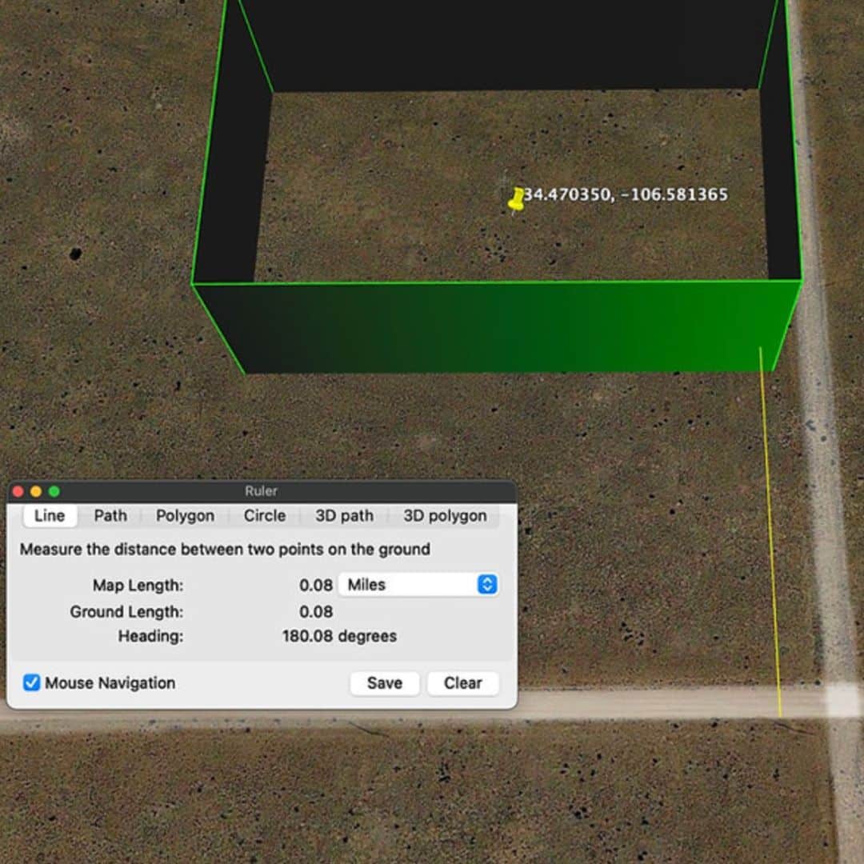Image resolution: width=864 pixels, height=864 pixels.
Task: Click the placemark label 34.470350, -106.581365
Action: point(626,194)
